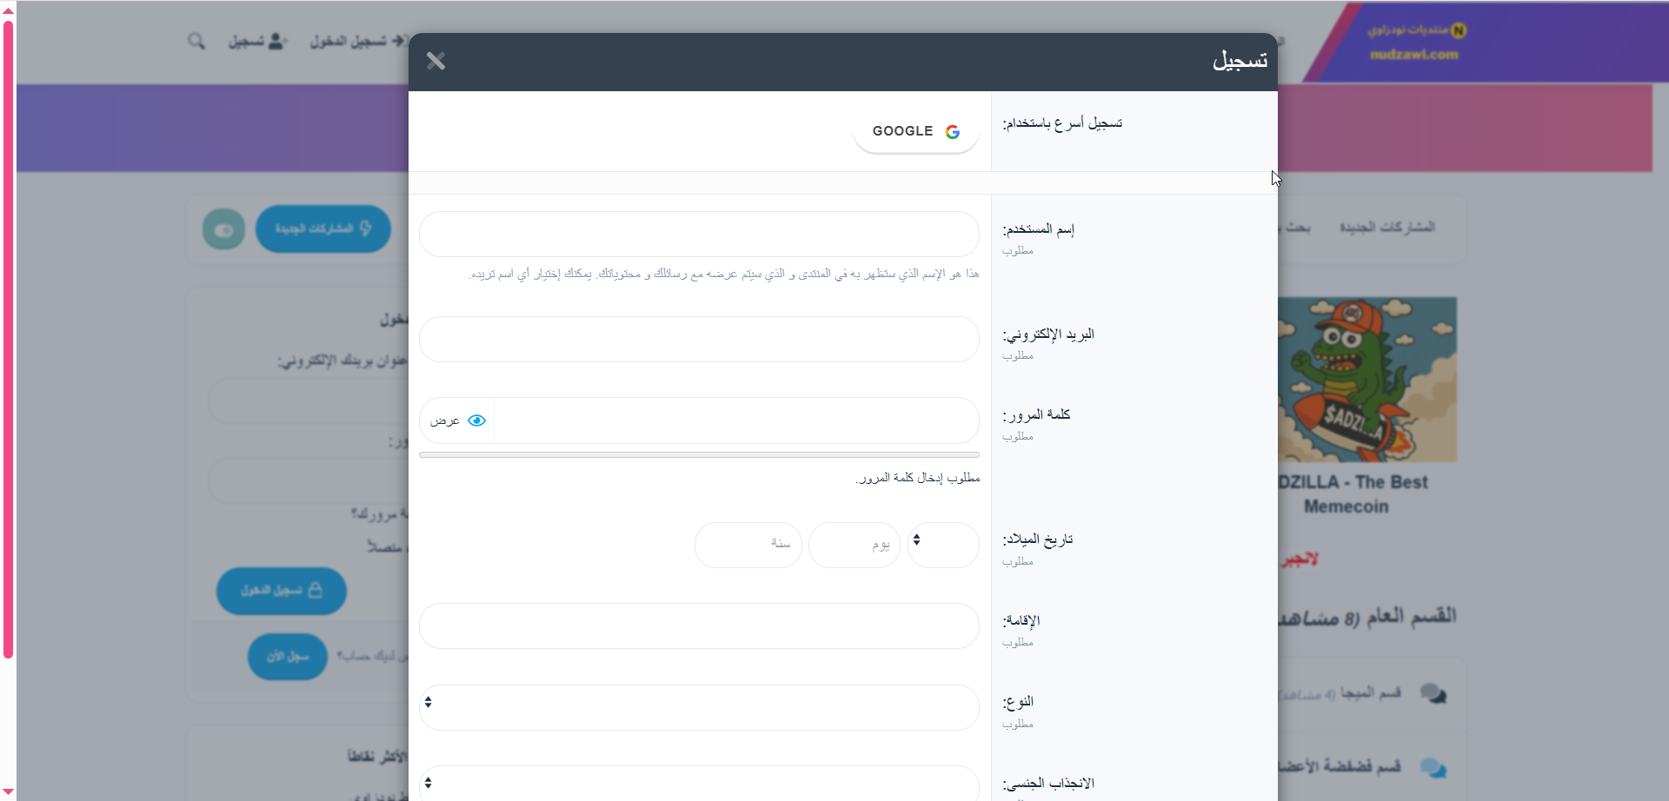
Task: Click the register user icon in header
Action: tap(277, 41)
